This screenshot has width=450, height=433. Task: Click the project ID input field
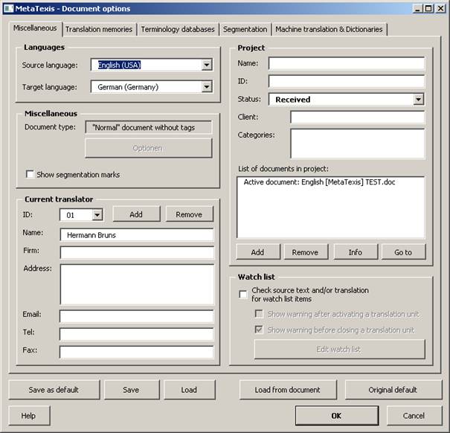tap(347, 81)
